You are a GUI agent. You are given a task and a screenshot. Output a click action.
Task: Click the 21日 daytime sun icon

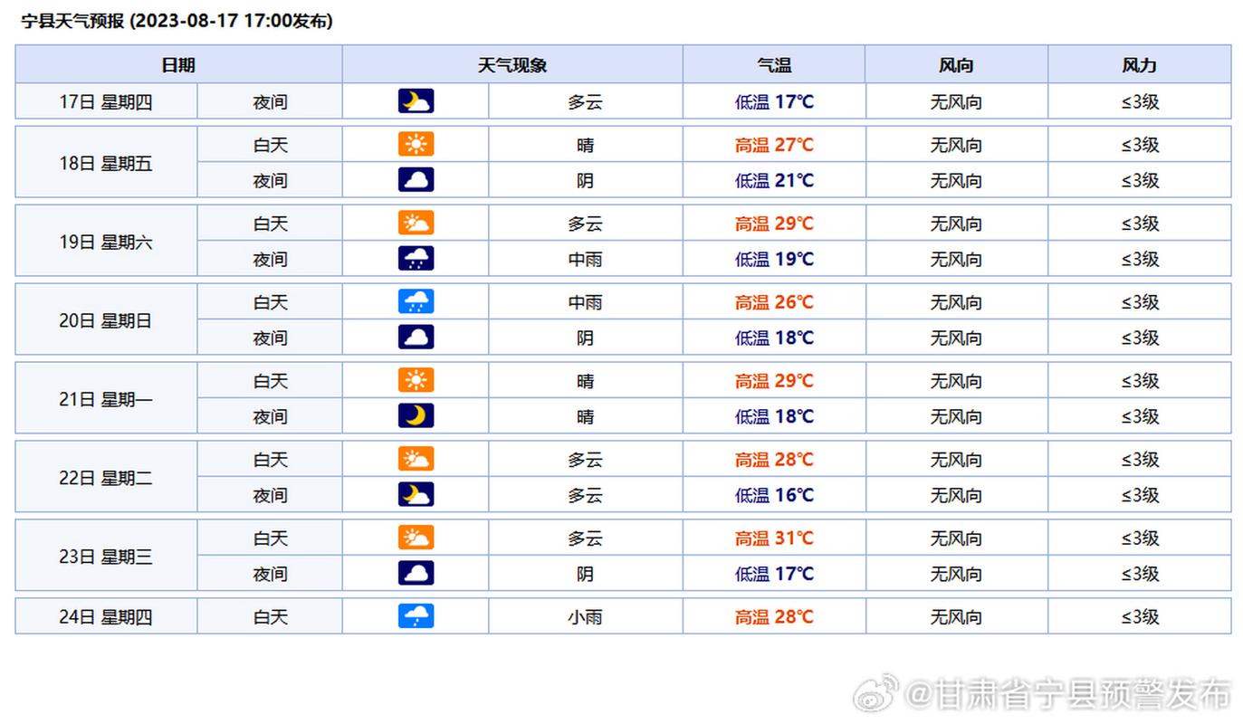tap(416, 380)
